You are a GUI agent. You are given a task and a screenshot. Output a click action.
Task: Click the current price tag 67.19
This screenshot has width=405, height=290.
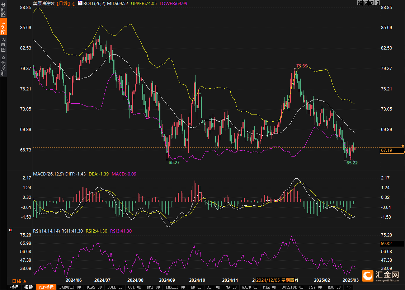pos(392,150)
